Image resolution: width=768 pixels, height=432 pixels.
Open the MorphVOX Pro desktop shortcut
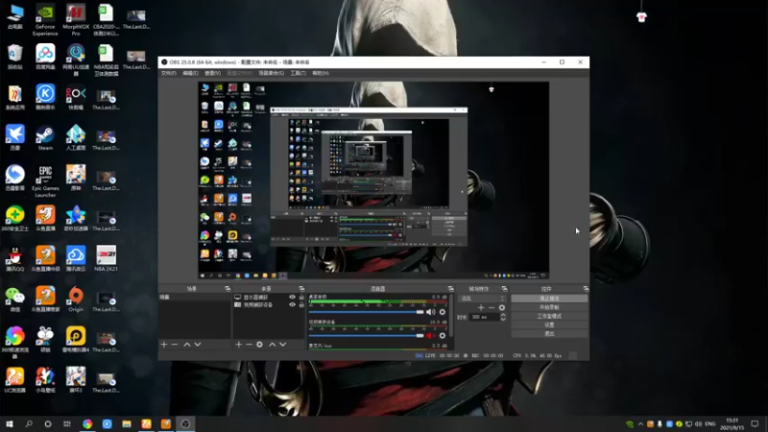pos(76,20)
